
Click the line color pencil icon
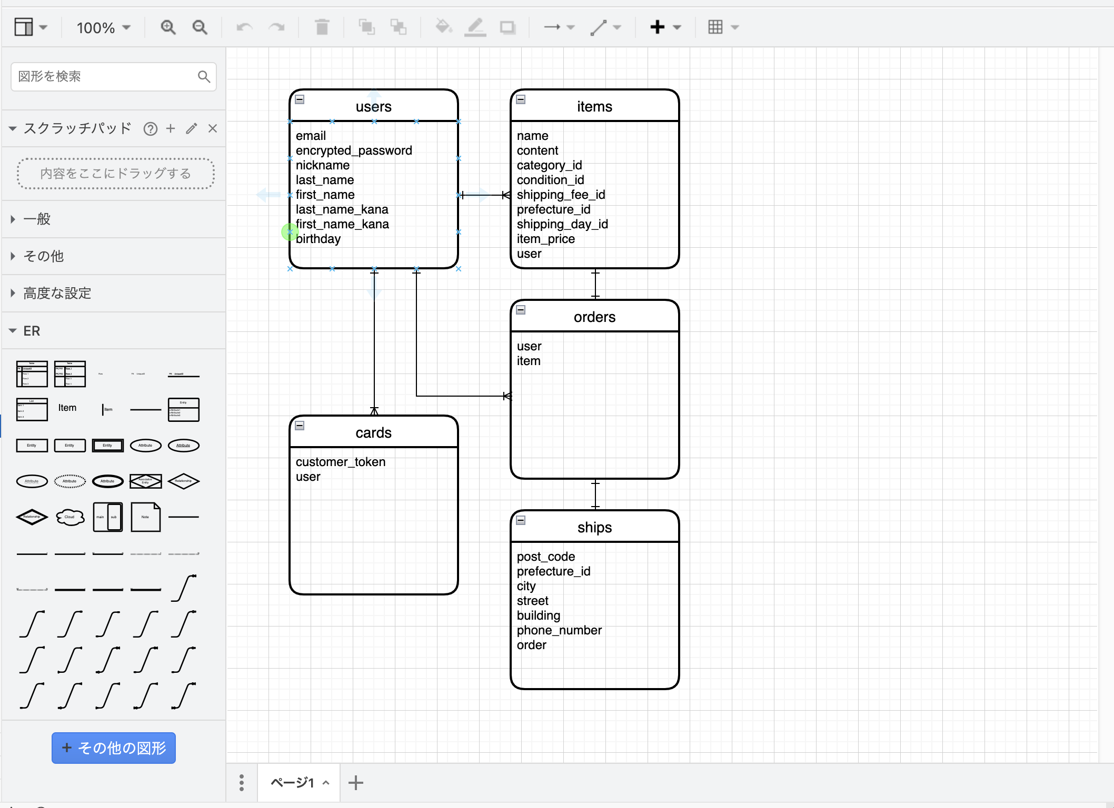tap(475, 27)
